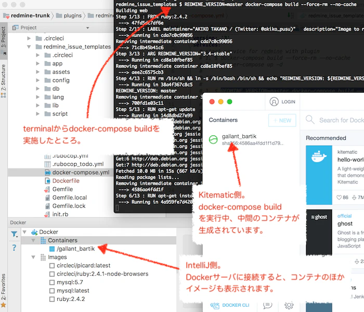Click the hello-world whale thumbnail

coord(319,175)
